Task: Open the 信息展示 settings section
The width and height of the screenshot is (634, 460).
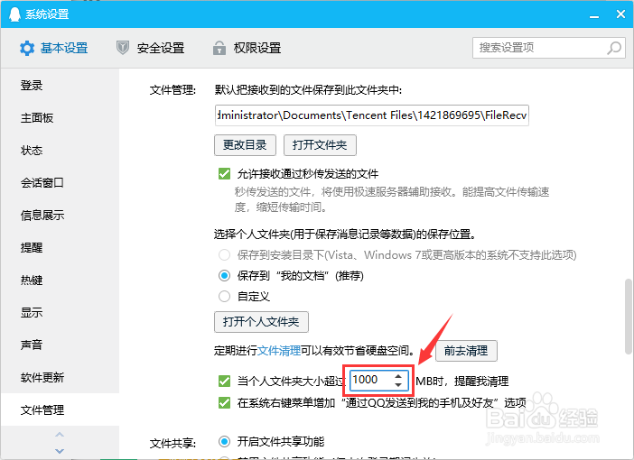Action: (x=60, y=216)
